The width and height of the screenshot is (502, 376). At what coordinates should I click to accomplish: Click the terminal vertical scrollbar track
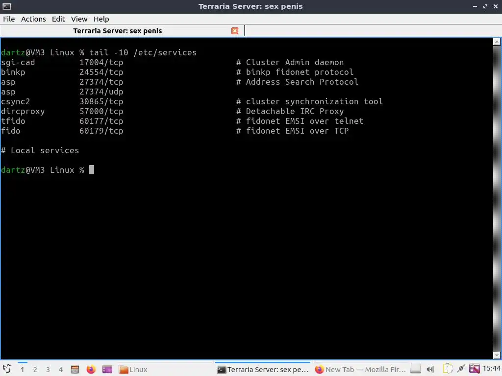tap(497, 198)
